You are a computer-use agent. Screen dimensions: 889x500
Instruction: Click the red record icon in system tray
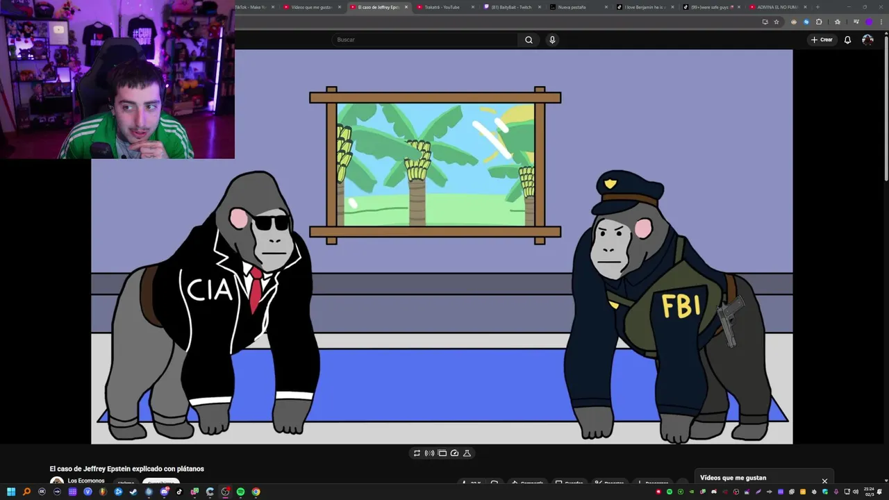658,492
